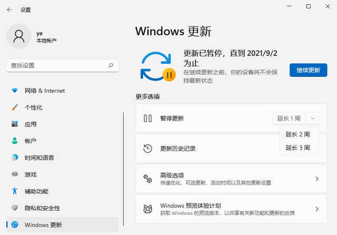Choose 延长 2 周 from dropdown

[300, 134]
